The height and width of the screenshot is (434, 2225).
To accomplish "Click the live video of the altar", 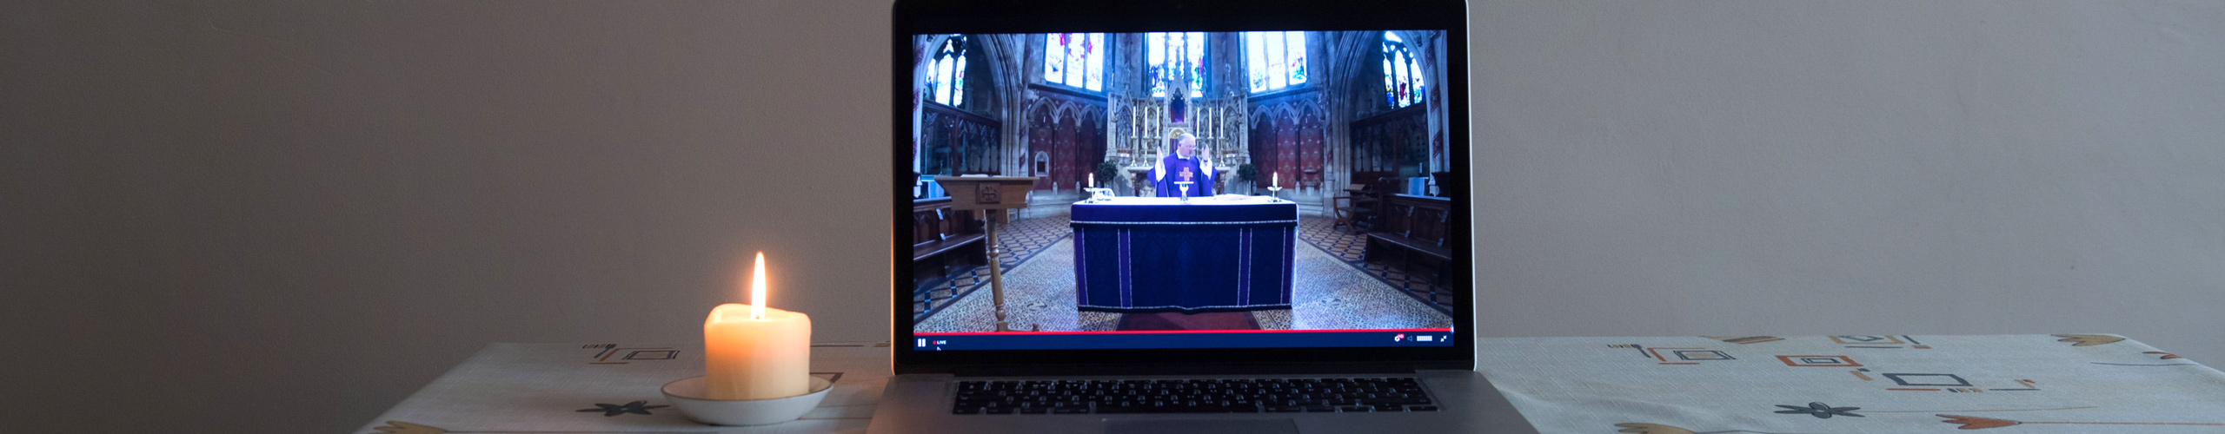I will click(x=1182, y=181).
